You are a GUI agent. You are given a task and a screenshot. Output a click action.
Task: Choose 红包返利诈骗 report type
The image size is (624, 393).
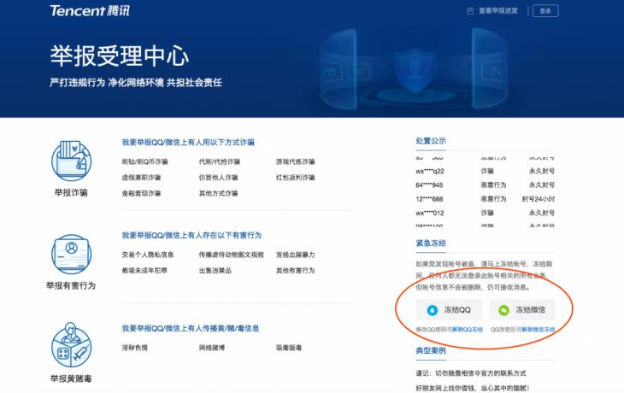[x=295, y=178]
